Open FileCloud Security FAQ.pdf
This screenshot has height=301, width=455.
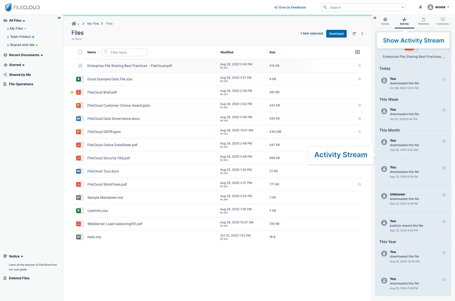(x=109, y=158)
